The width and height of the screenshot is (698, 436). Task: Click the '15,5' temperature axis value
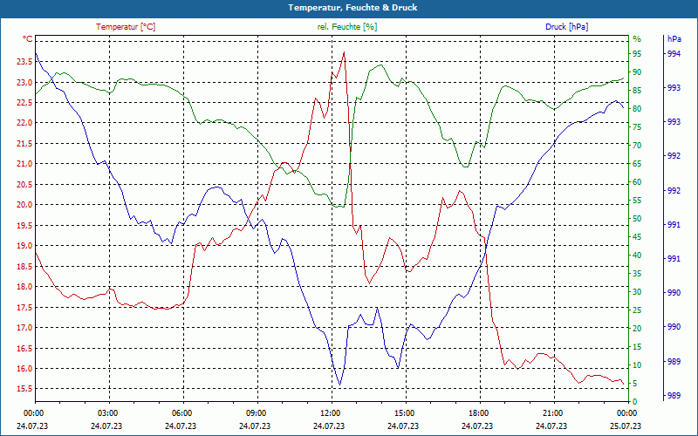(x=24, y=389)
